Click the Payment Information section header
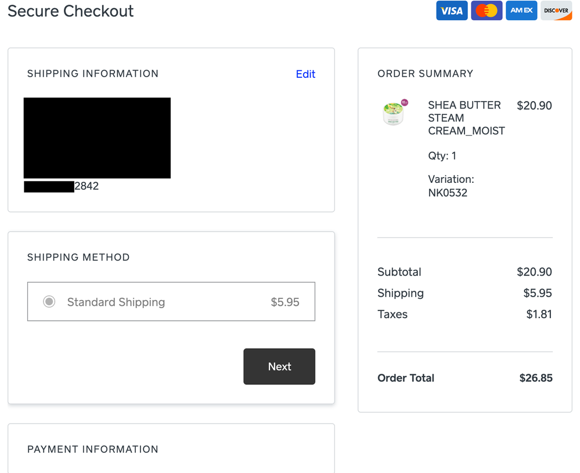580x473 pixels. click(93, 449)
